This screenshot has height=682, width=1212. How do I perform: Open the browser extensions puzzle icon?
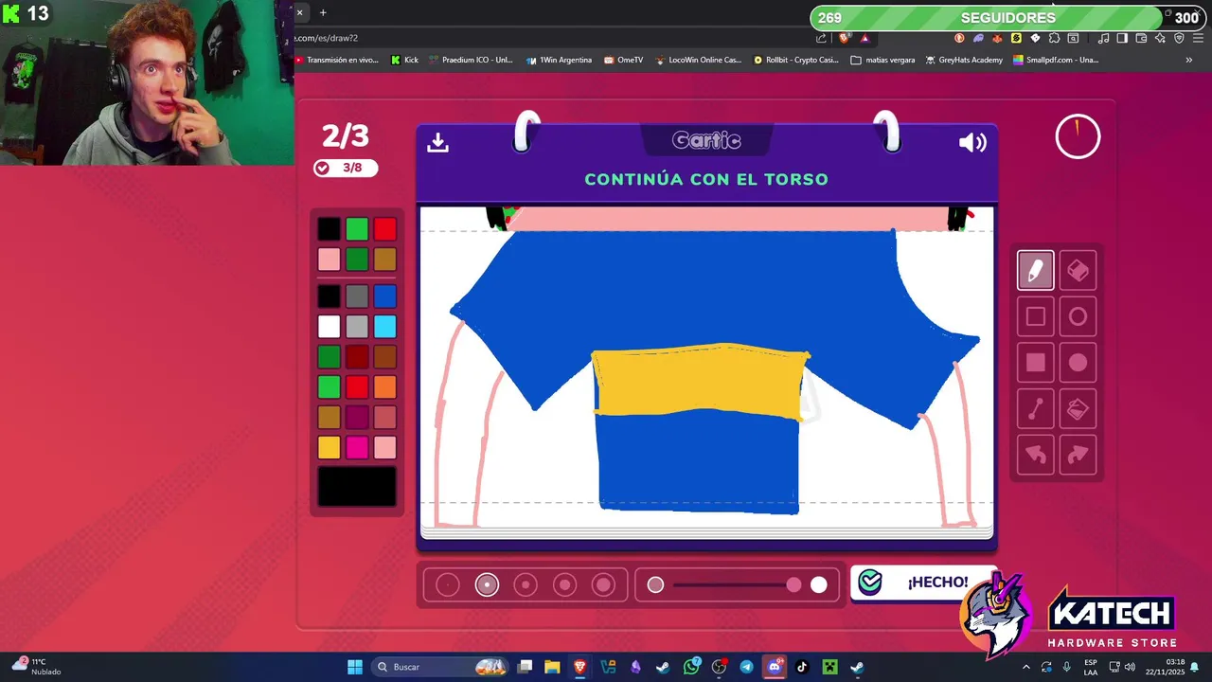1054,38
